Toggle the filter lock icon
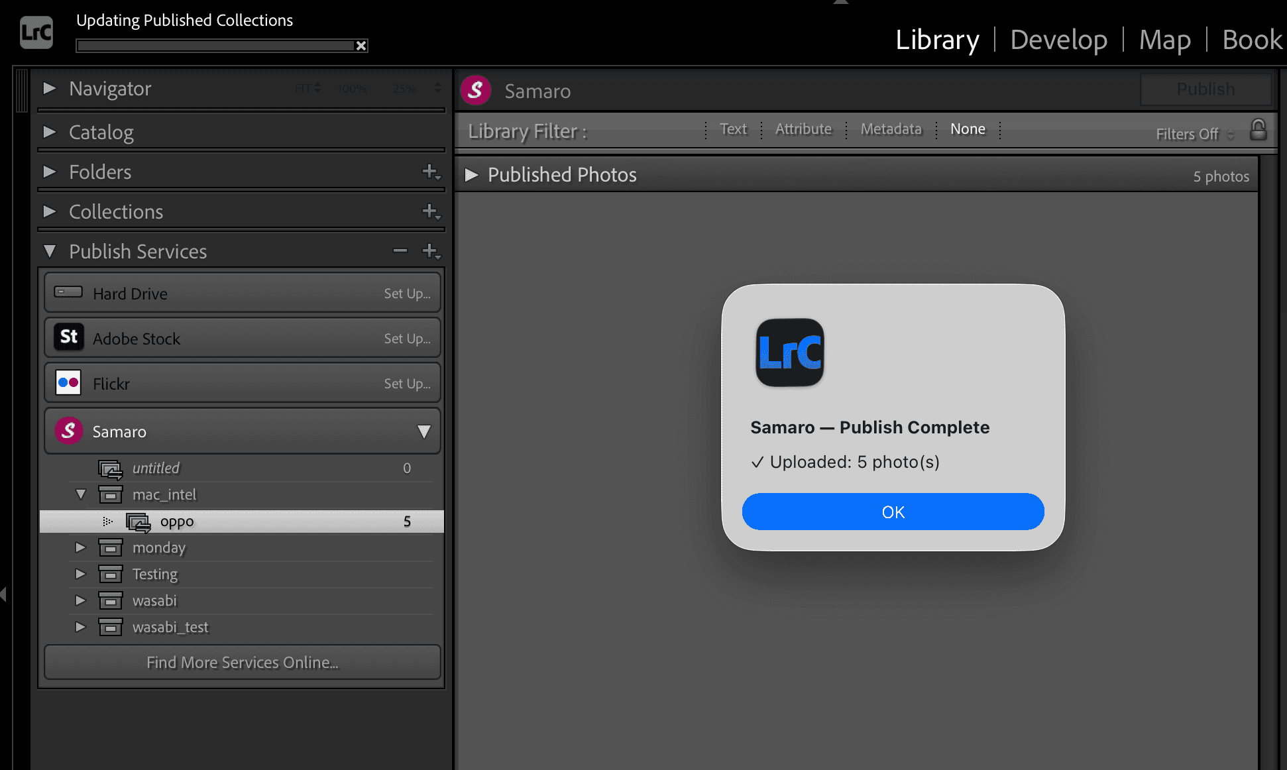This screenshot has width=1287, height=770. tap(1258, 129)
